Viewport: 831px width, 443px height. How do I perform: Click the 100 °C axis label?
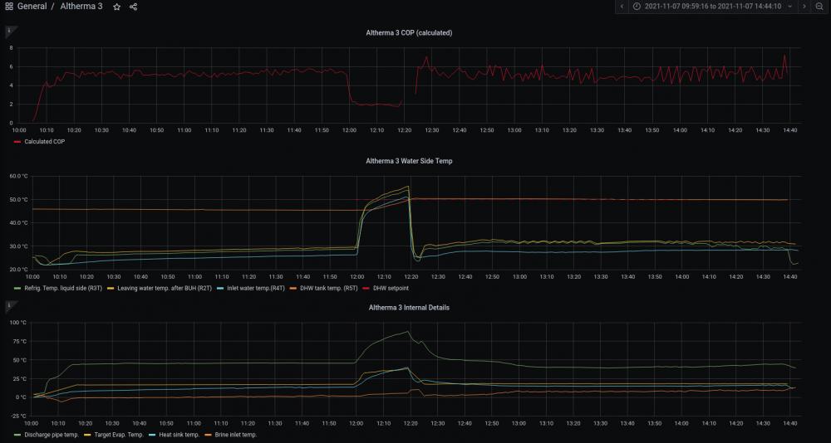(18, 323)
